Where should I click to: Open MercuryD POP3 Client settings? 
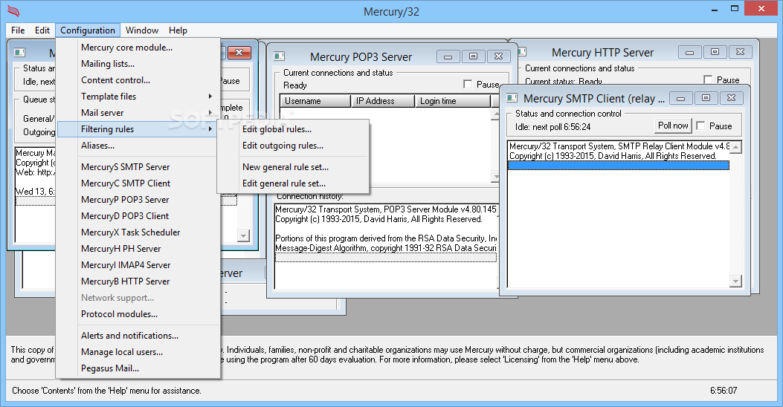(138, 216)
